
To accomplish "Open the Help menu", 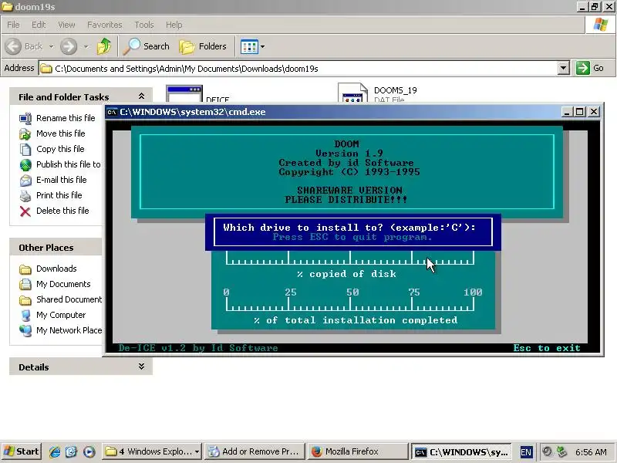I will click(174, 25).
